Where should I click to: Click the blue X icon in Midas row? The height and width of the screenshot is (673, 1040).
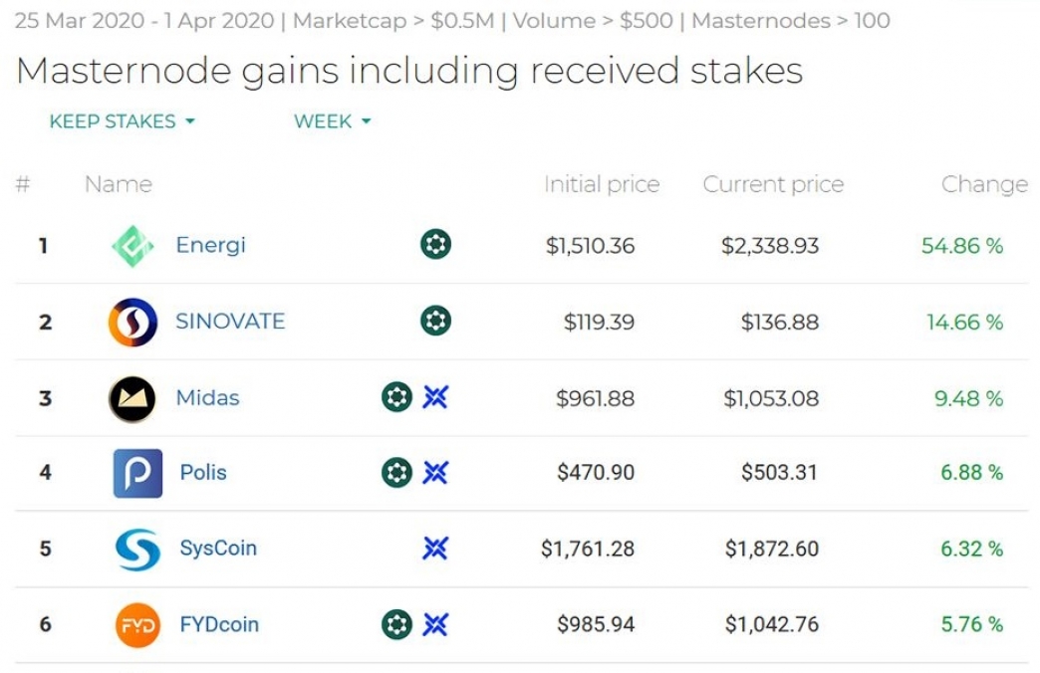point(435,398)
